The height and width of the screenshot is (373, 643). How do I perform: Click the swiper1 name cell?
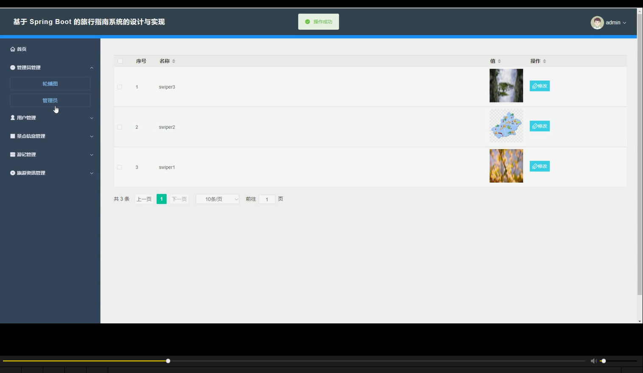click(x=167, y=167)
